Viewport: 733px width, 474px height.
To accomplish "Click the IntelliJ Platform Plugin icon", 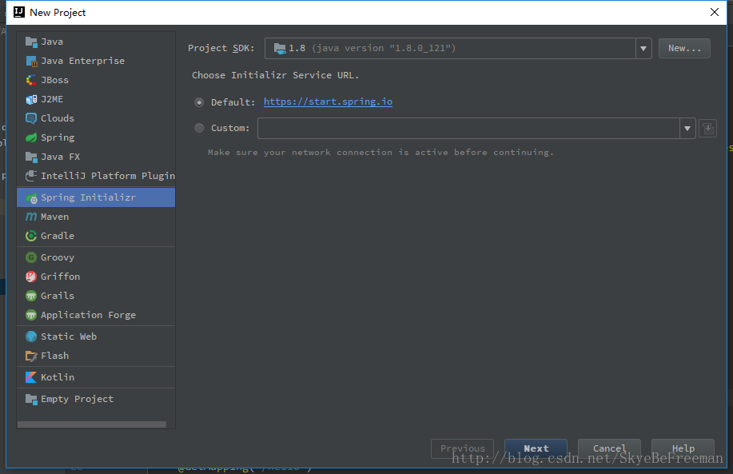I will pos(31,176).
